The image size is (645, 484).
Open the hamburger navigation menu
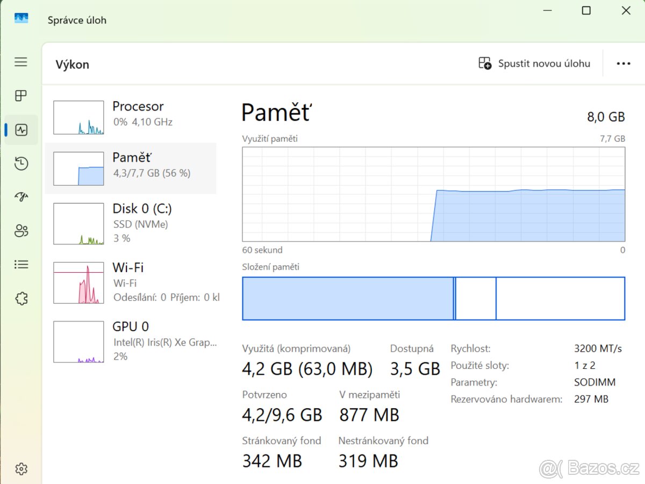coord(21,62)
